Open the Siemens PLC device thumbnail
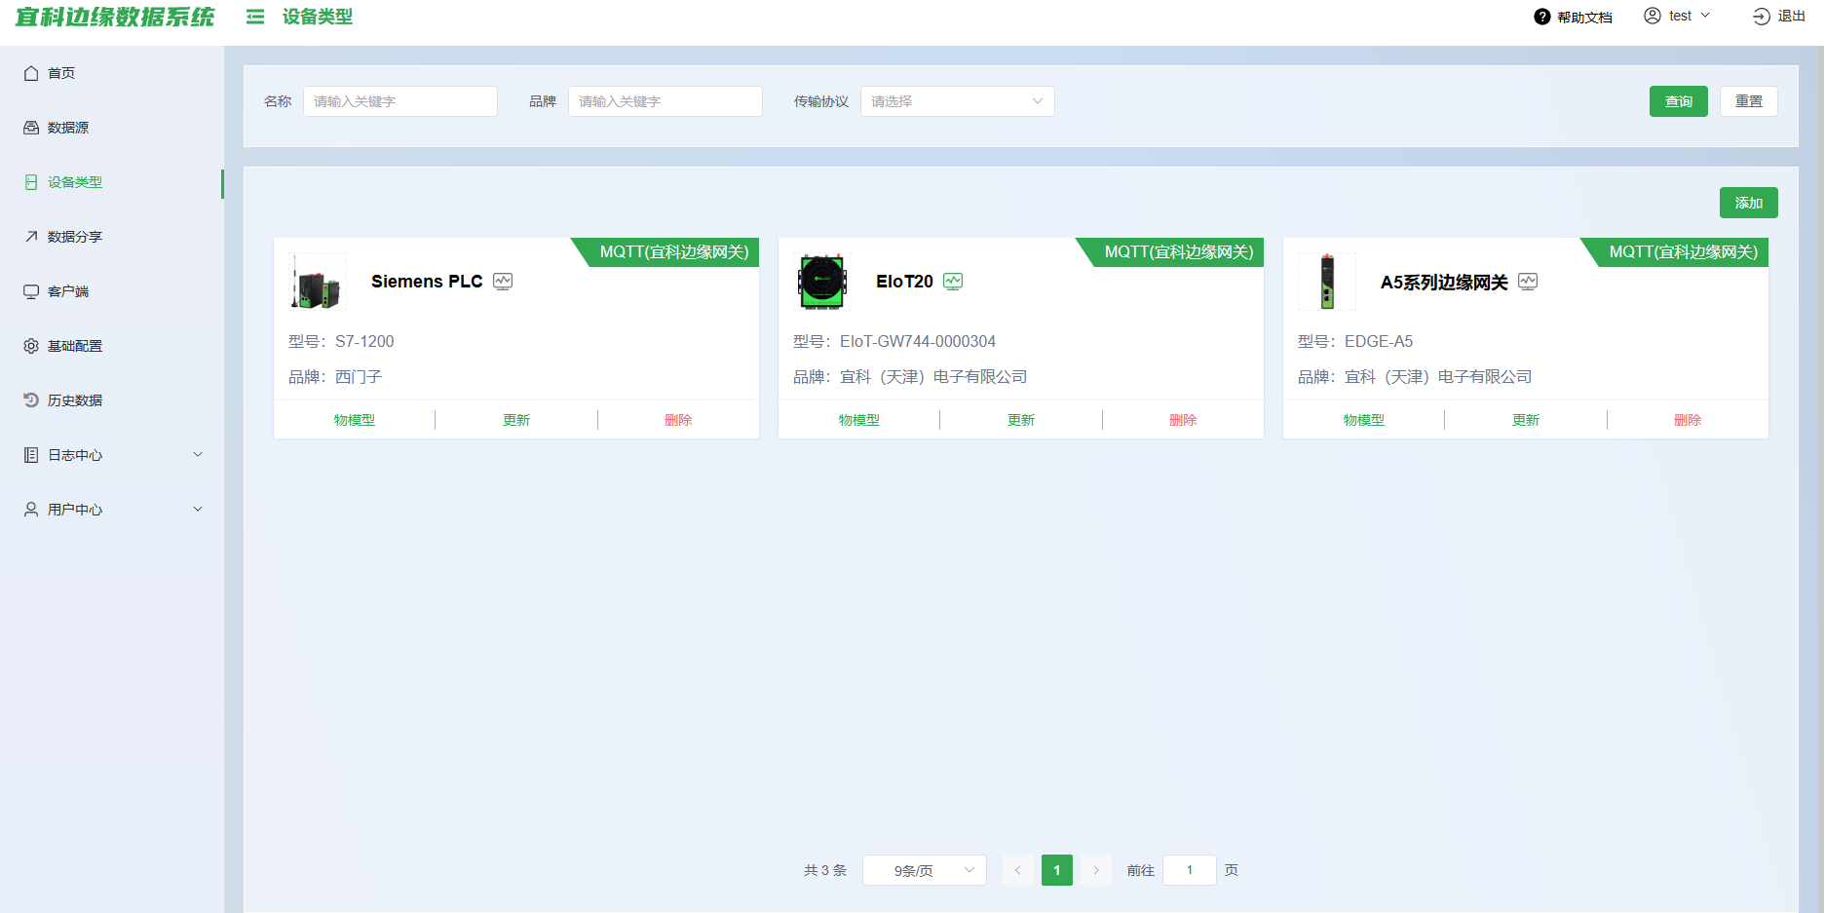 [318, 282]
